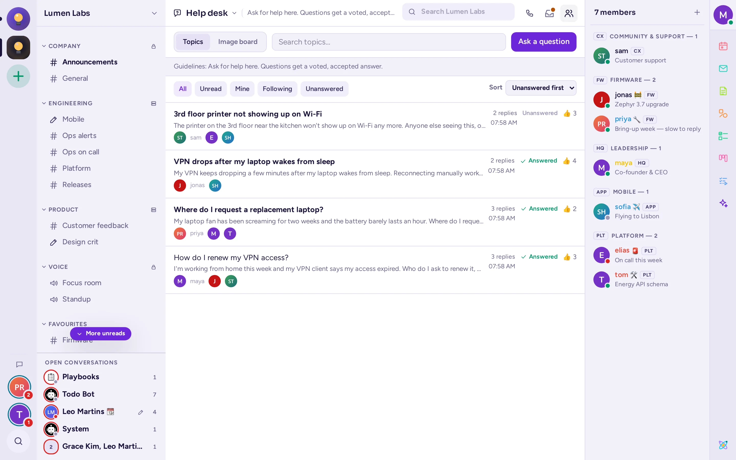Collapse the COMPANY section
The width and height of the screenshot is (736, 460).
(61, 46)
